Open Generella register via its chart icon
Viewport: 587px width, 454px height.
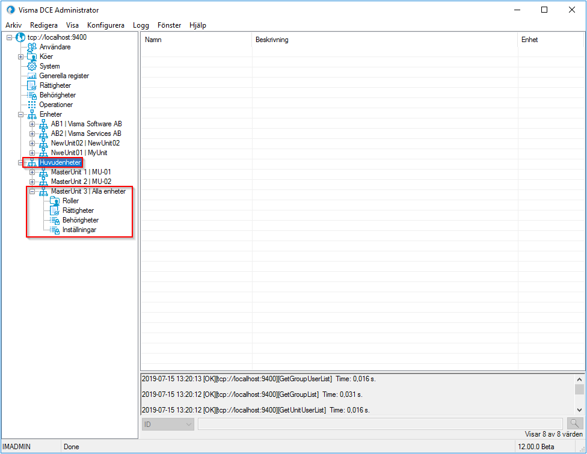tap(32, 75)
